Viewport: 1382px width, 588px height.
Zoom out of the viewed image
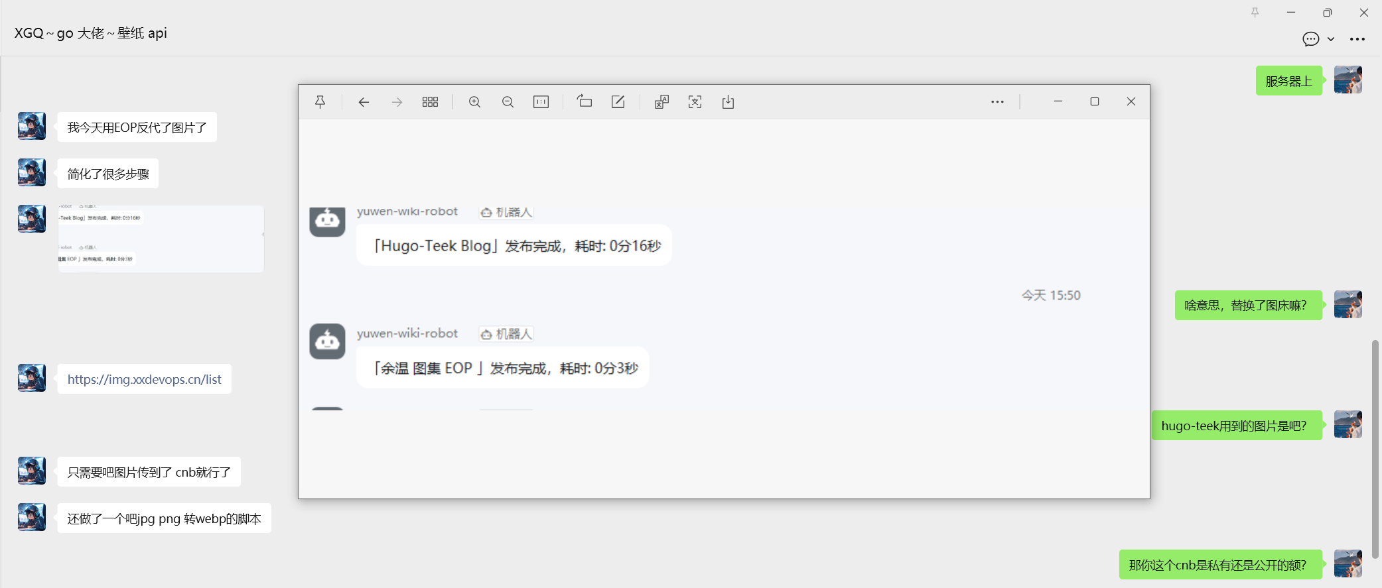coord(508,102)
